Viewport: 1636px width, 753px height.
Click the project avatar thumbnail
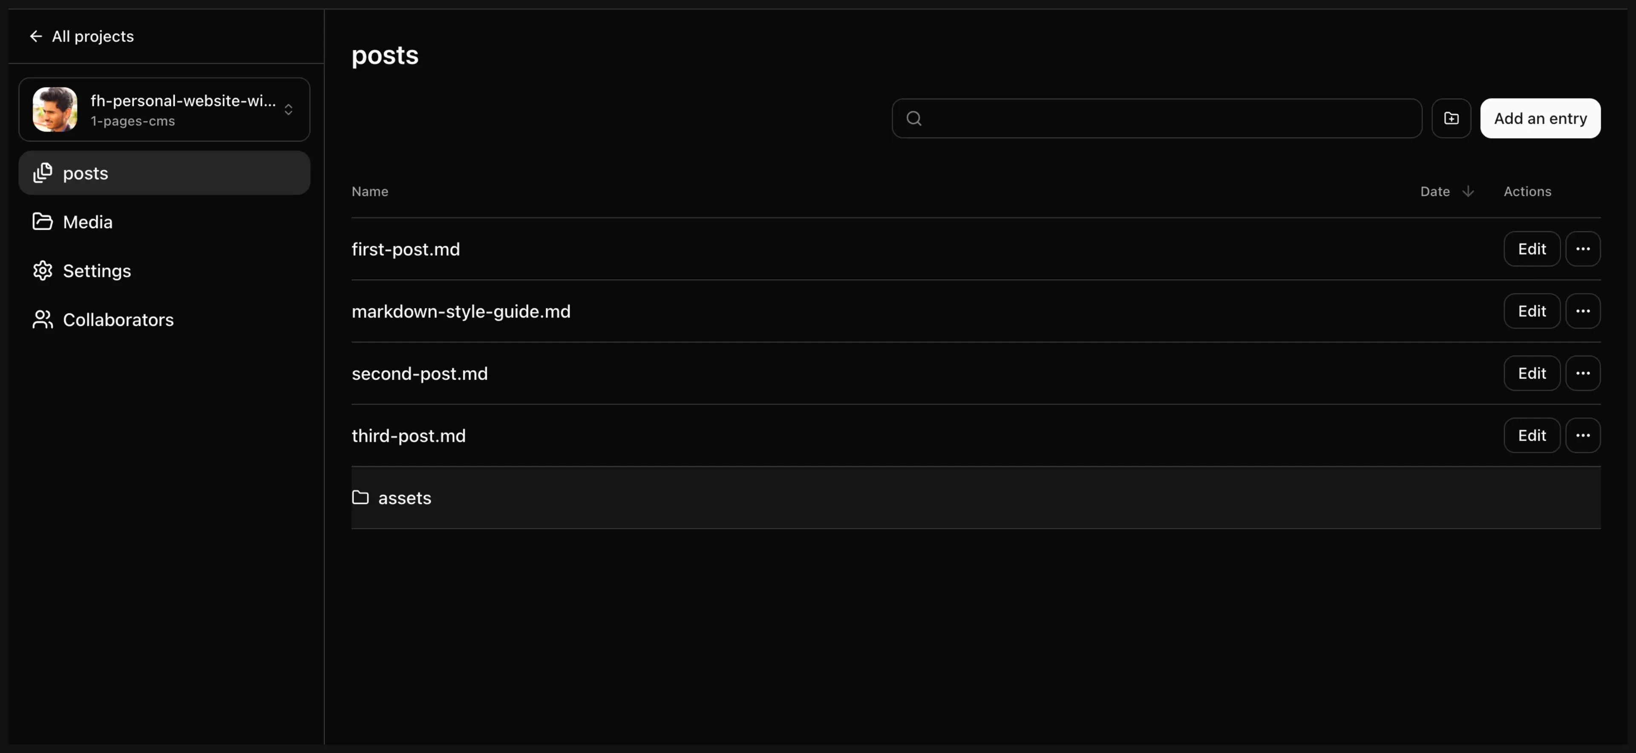click(x=55, y=109)
